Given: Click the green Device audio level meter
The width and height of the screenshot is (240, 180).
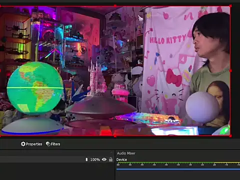Looking at the screenshot, I should coord(178,162).
